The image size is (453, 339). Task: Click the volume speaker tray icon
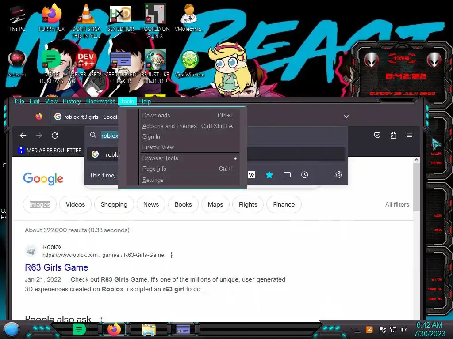click(403, 329)
